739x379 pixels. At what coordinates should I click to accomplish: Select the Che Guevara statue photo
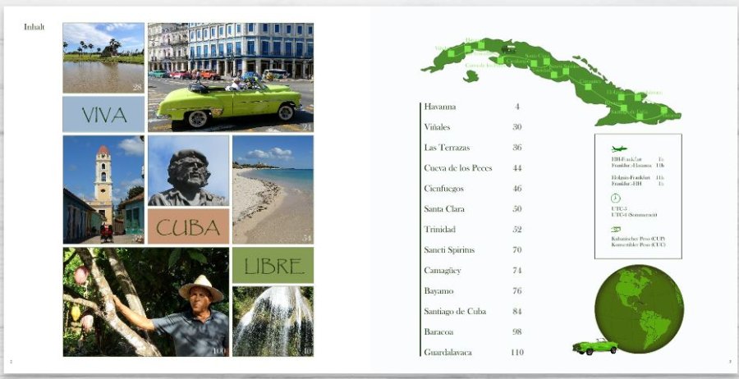189,171
